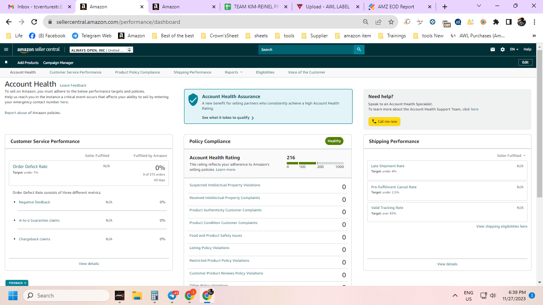
Task: Open a new browser tab
Action: 445,7
